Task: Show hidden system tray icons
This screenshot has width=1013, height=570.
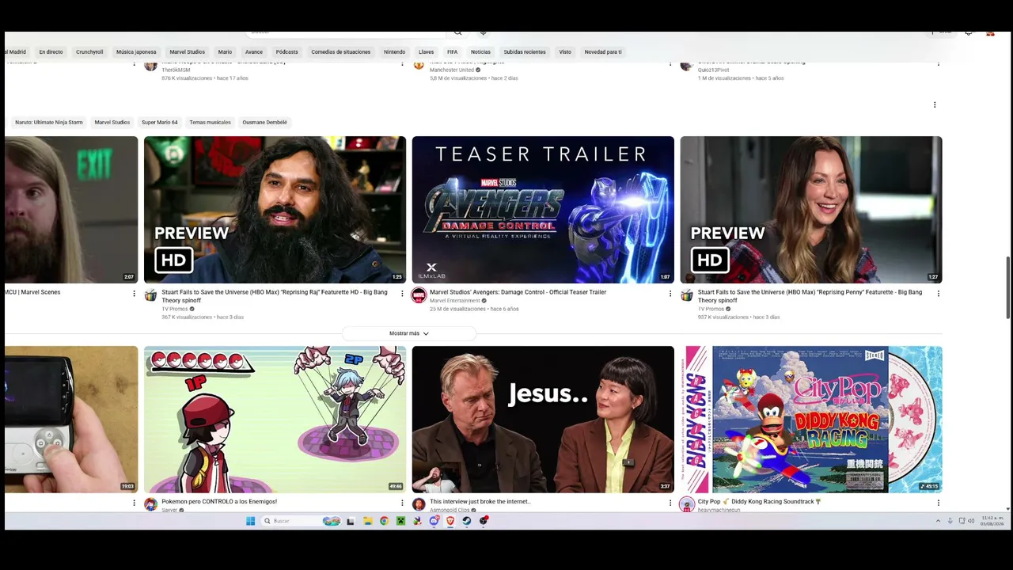Action: (938, 521)
